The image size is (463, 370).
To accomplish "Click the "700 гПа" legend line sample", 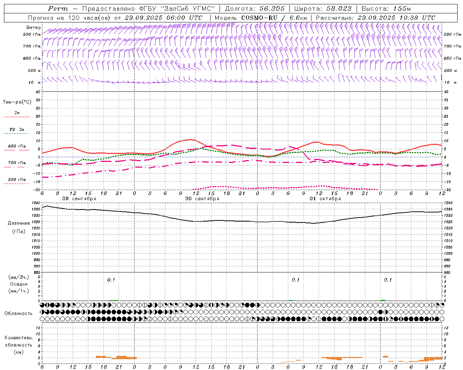I will (x=16, y=167).
